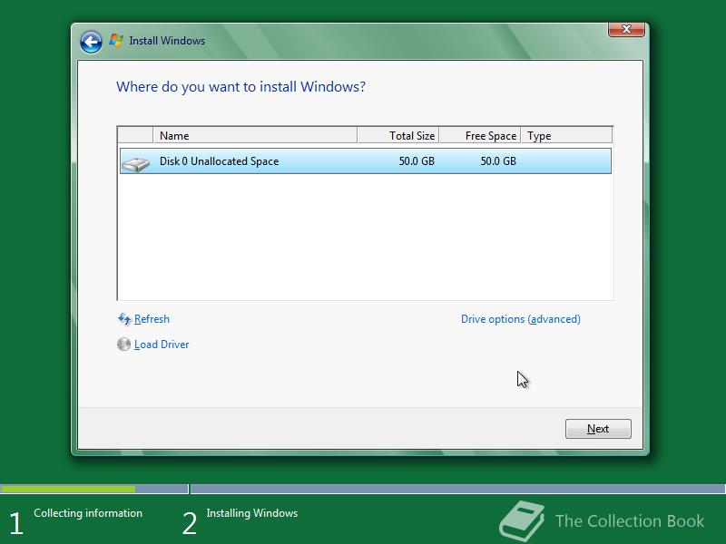Viewport: 726px width, 544px height.
Task: Click the Next button
Action: click(x=598, y=429)
